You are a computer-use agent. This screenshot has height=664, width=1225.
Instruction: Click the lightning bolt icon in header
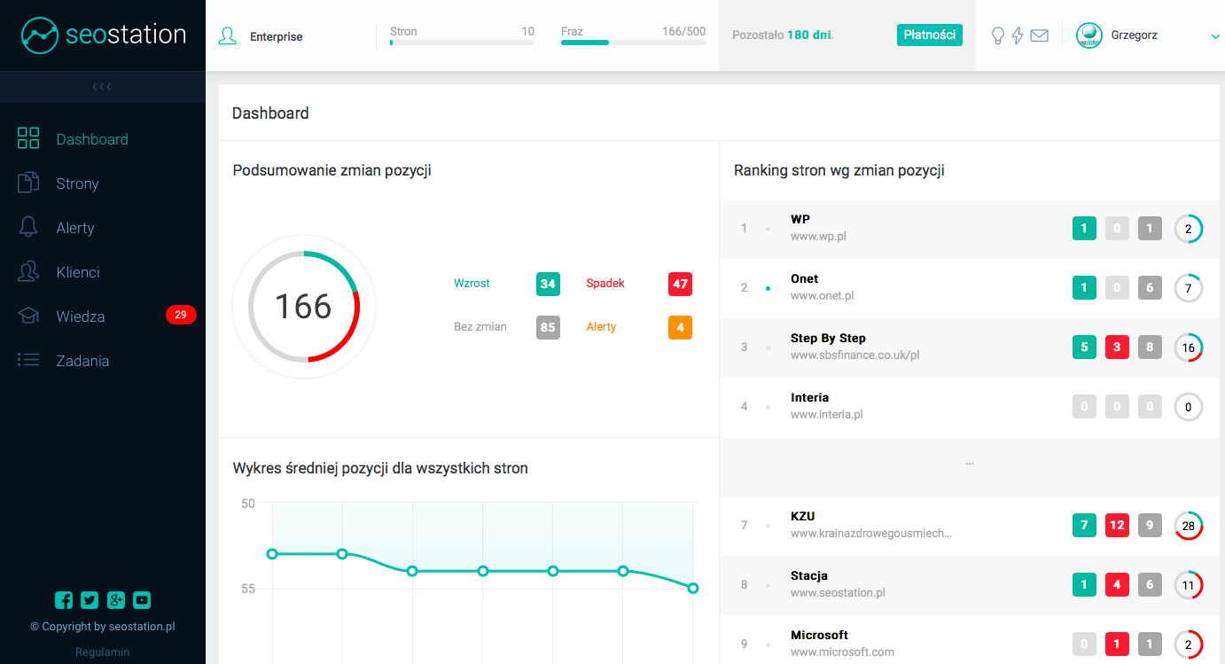click(1018, 35)
